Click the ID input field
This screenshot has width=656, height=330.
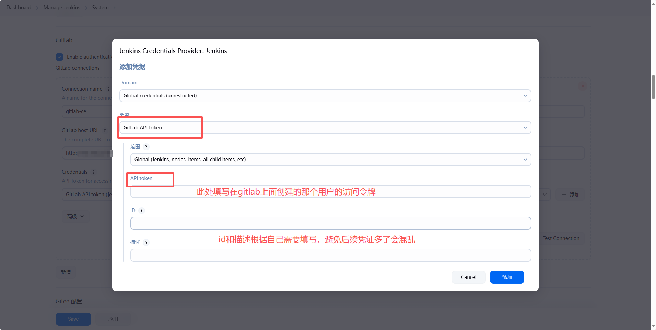[330, 223]
